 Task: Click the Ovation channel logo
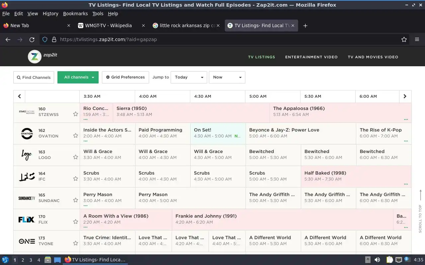coord(27,133)
